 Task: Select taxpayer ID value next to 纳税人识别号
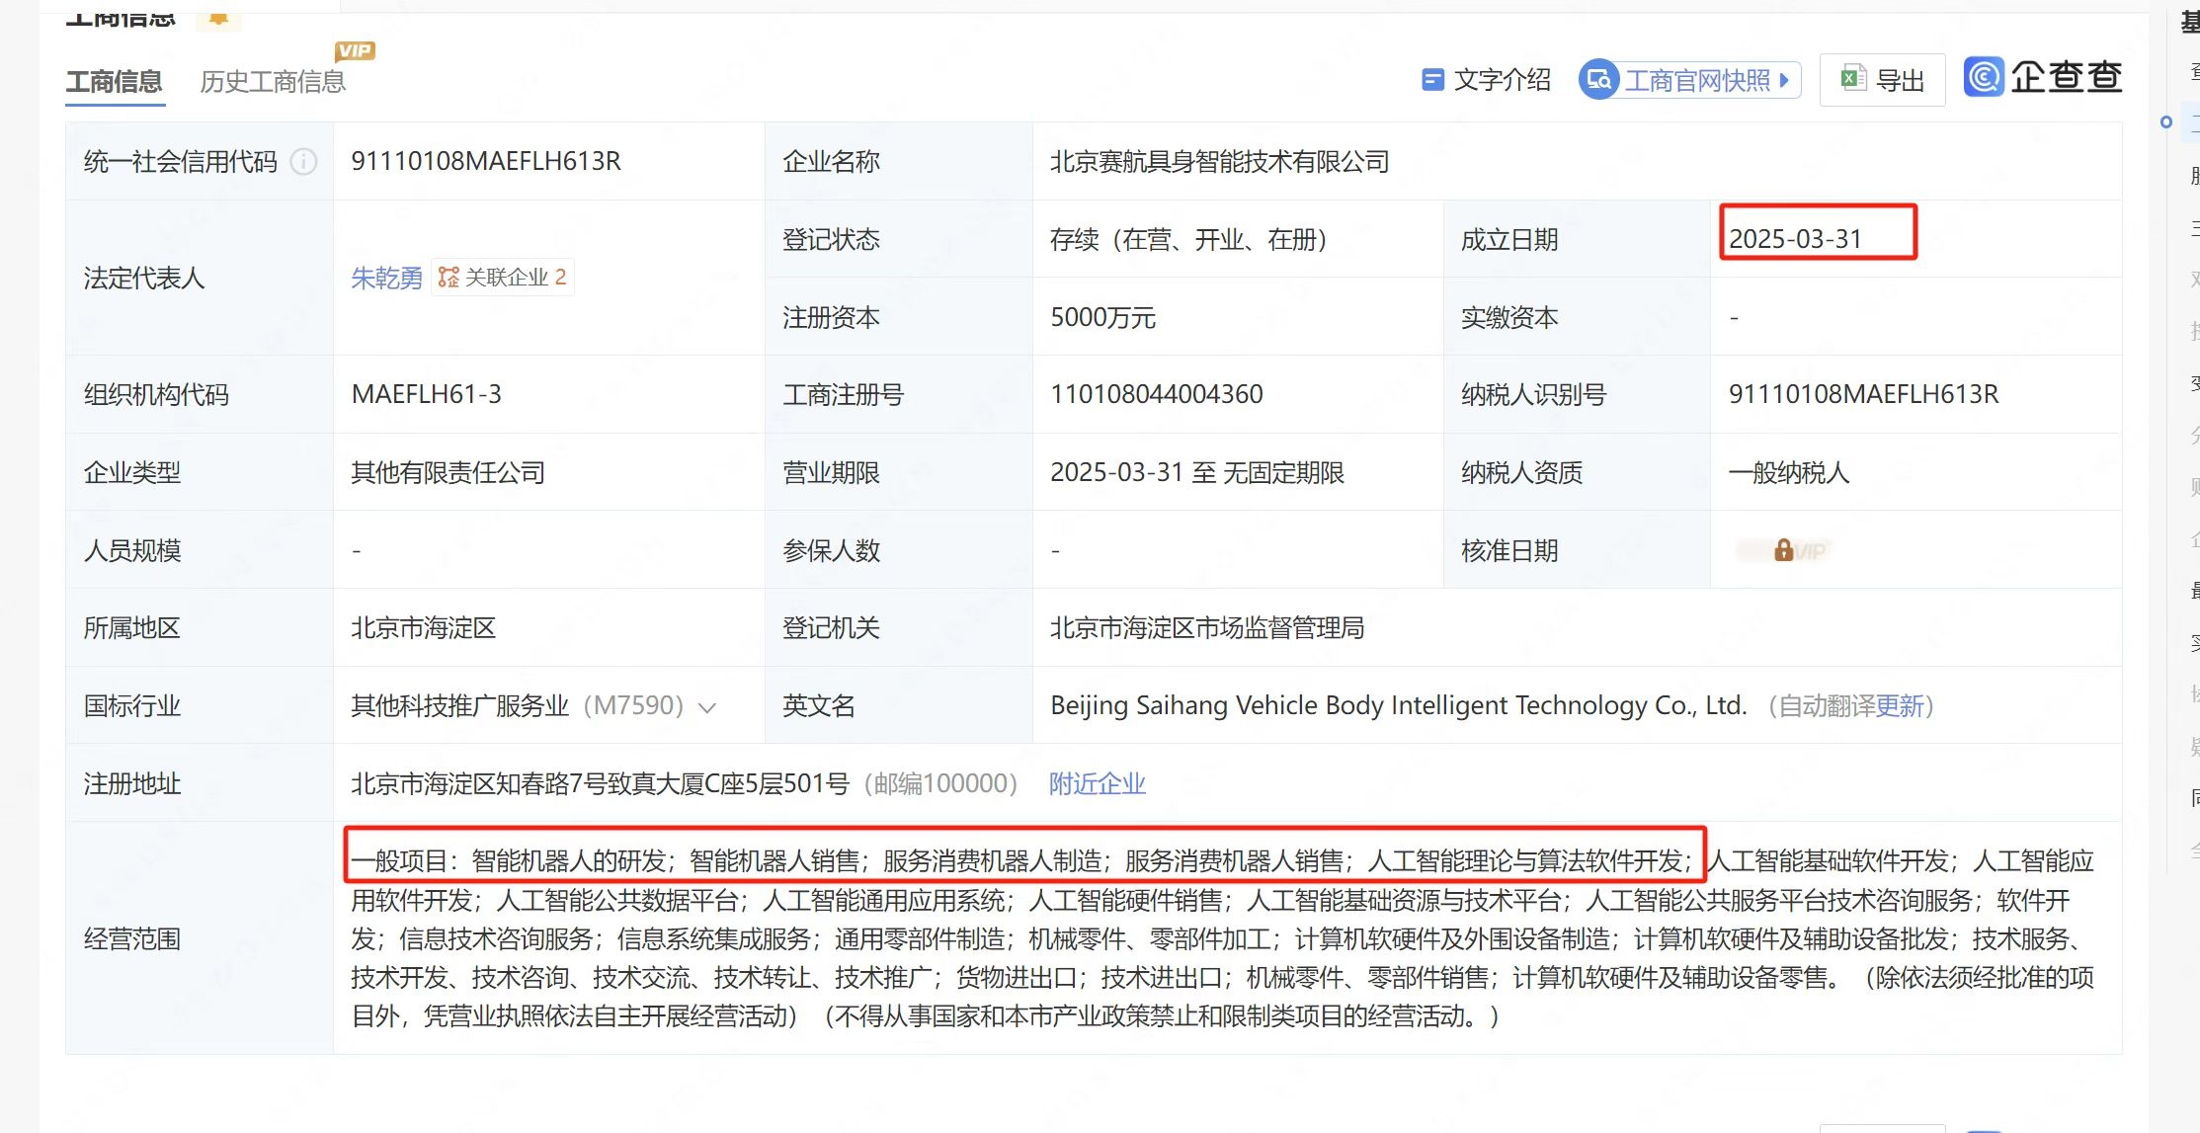pos(1863,394)
